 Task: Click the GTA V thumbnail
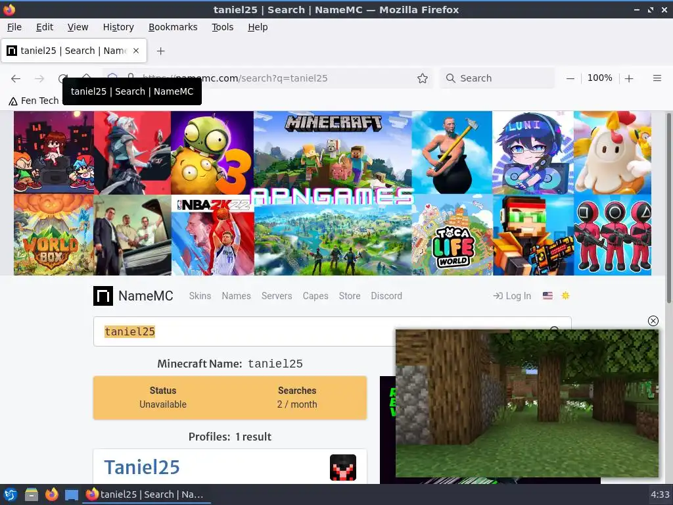click(x=132, y=235)
